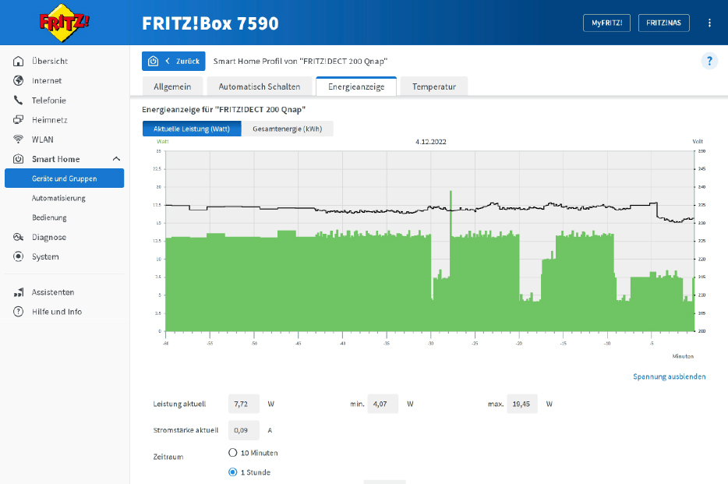Image resolution: width=728 pixels, height=484 pixels.
Task: Click the FRITZ! logo
Action: click(64, 23)
